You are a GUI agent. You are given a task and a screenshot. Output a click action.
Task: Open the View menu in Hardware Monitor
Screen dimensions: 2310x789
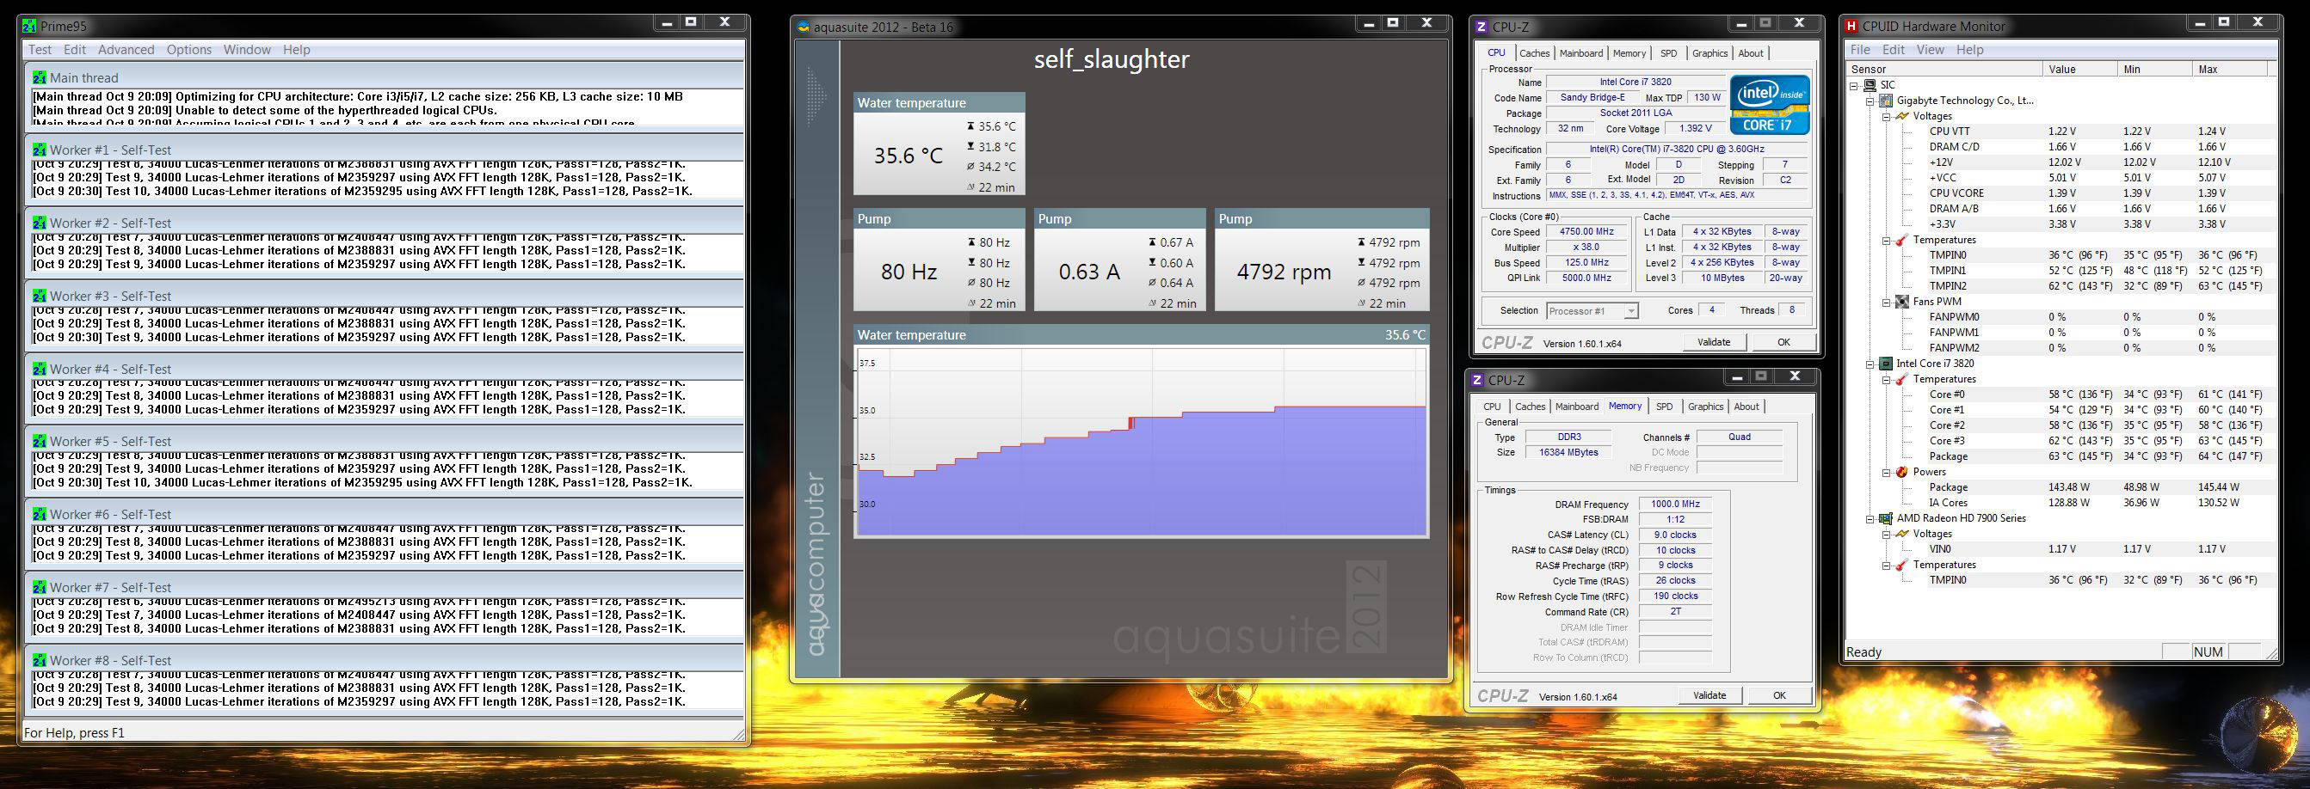(1930, 50)
